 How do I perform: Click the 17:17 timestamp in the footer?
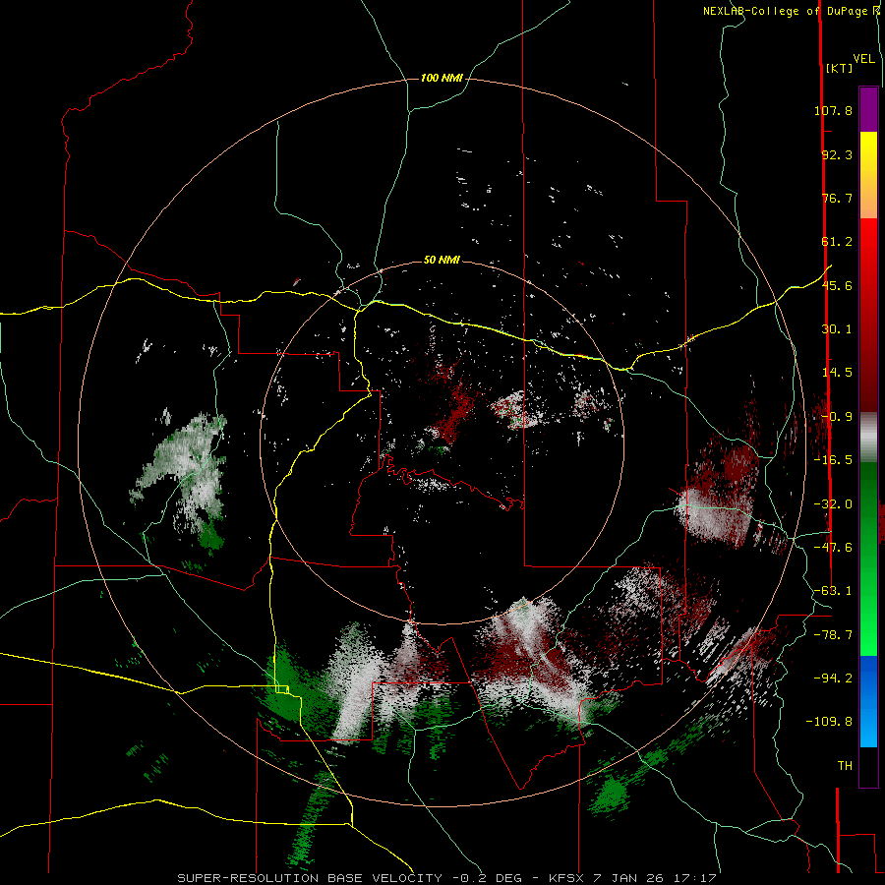694,878
